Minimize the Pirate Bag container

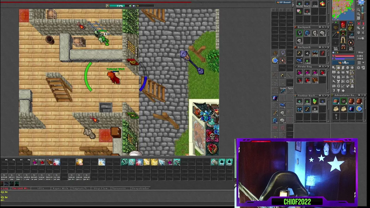pos(326,67)
